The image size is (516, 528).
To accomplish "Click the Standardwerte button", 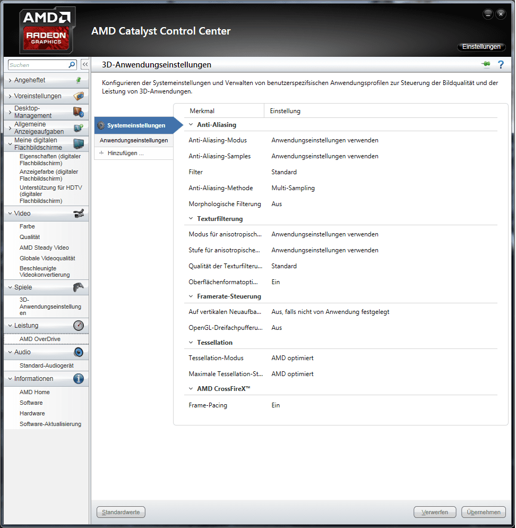I will [121, 513].
